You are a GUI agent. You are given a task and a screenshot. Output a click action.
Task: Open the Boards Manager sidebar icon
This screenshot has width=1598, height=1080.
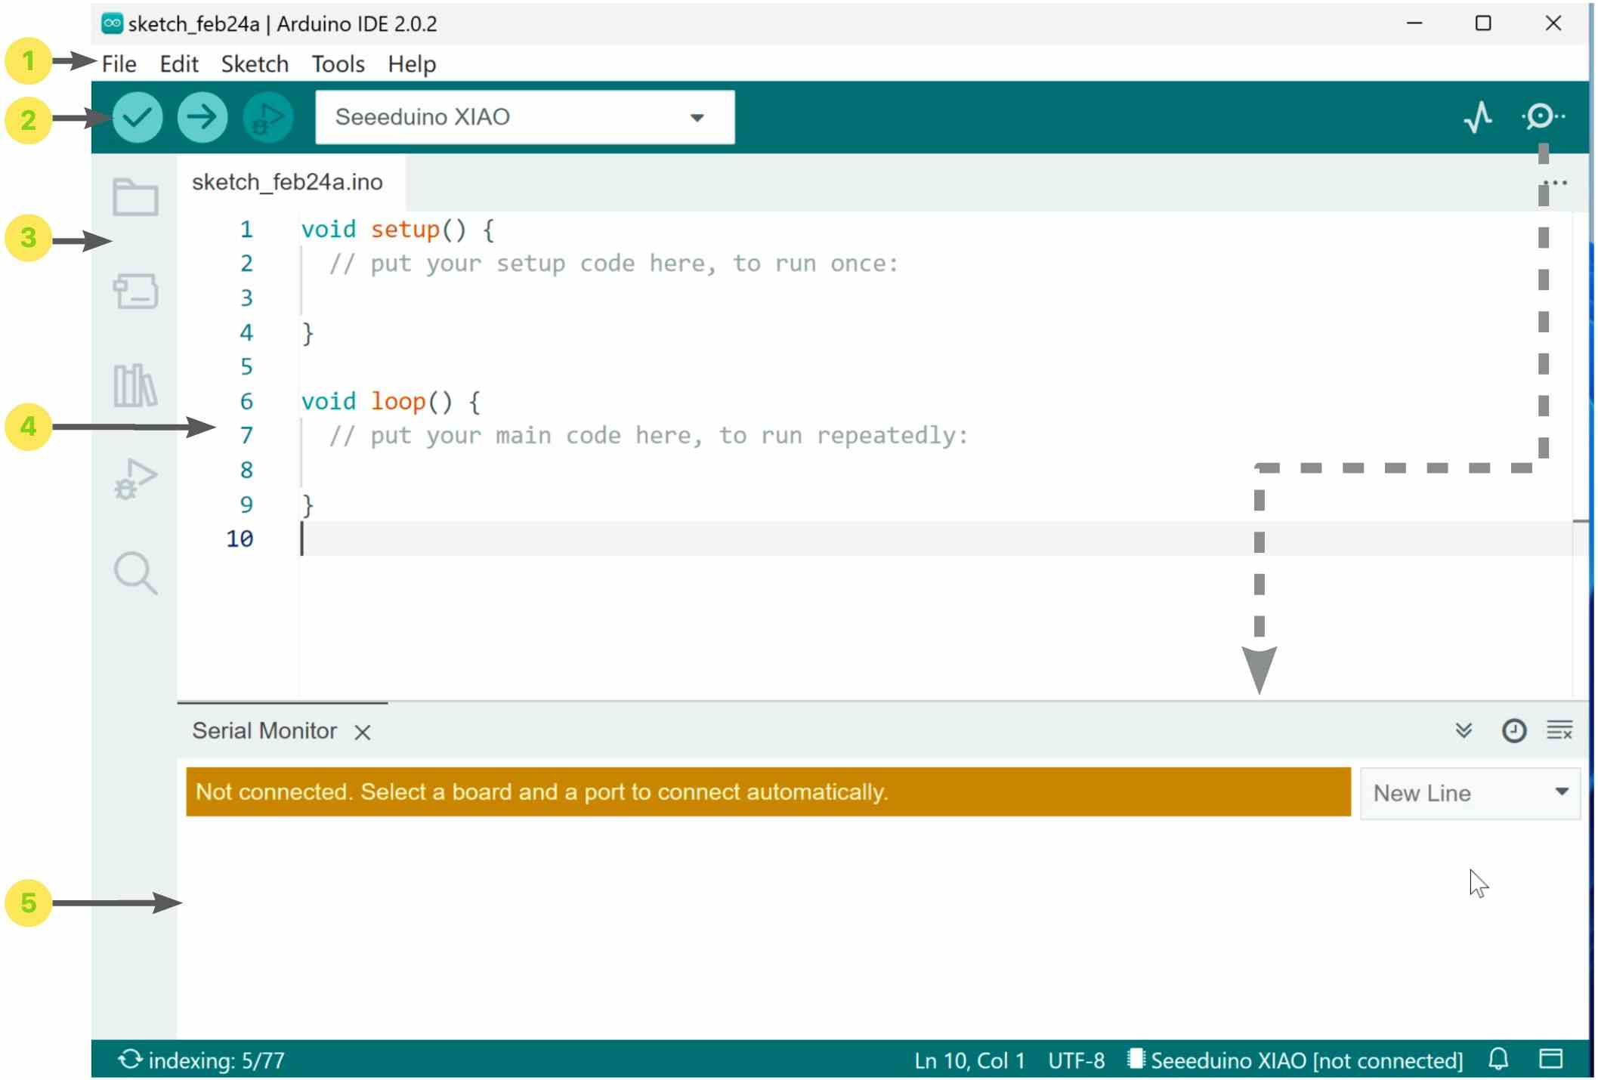point(135,292)
